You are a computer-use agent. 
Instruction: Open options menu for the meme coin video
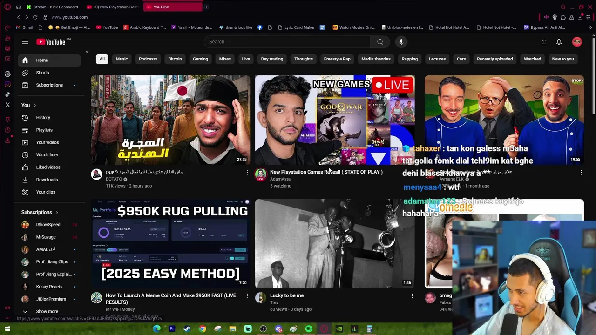248,296
